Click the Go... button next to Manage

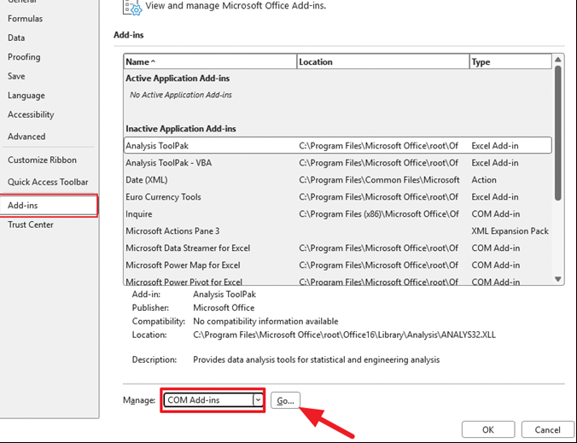(x=285, y=400)
